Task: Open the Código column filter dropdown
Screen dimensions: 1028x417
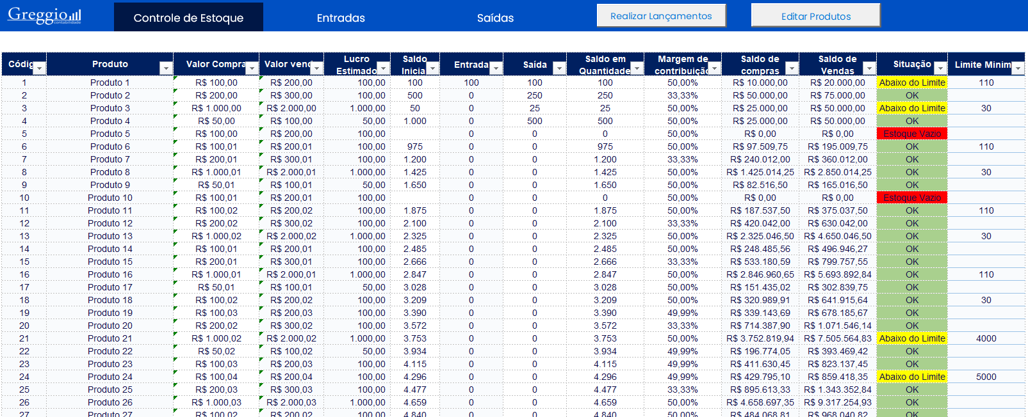Action: 40,68
